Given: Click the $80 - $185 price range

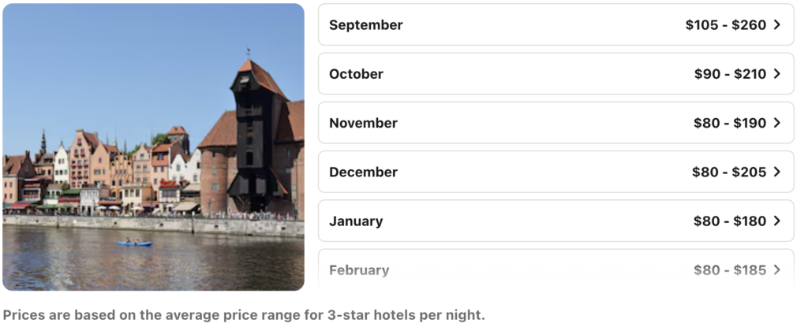Looking at the screenshot, I should (730, 270).
